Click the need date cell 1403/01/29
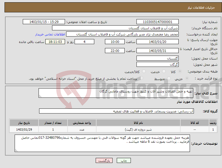The width and height of the screenshot is (222, 168). (24, 130)
